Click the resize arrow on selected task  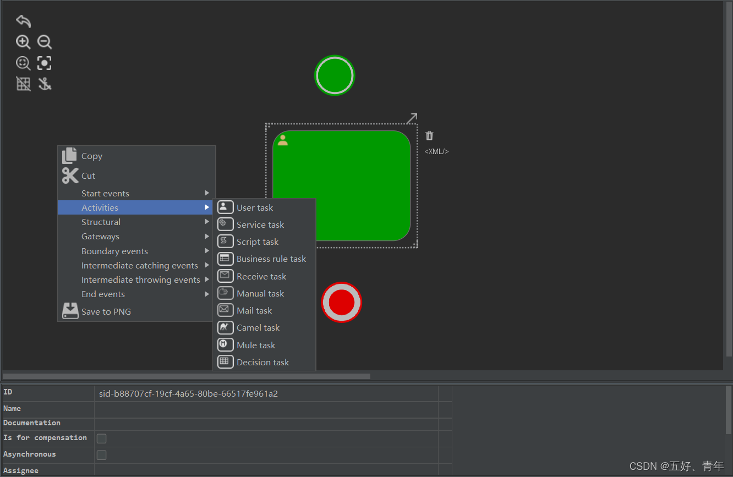[412, 118]
